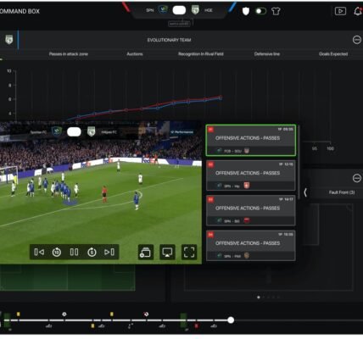Click the last point on the red chart line
The width and height of the screenshot is (363, 339).
pos(221,97)
